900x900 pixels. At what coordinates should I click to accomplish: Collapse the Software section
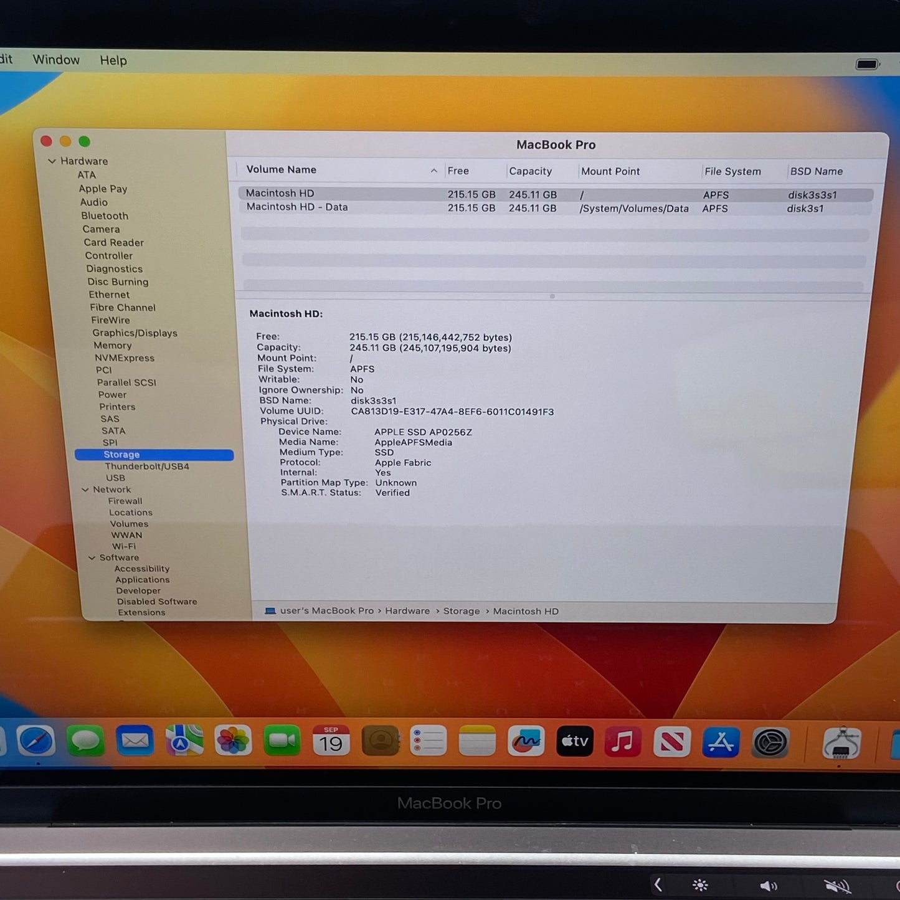click(x=92, y=557)
